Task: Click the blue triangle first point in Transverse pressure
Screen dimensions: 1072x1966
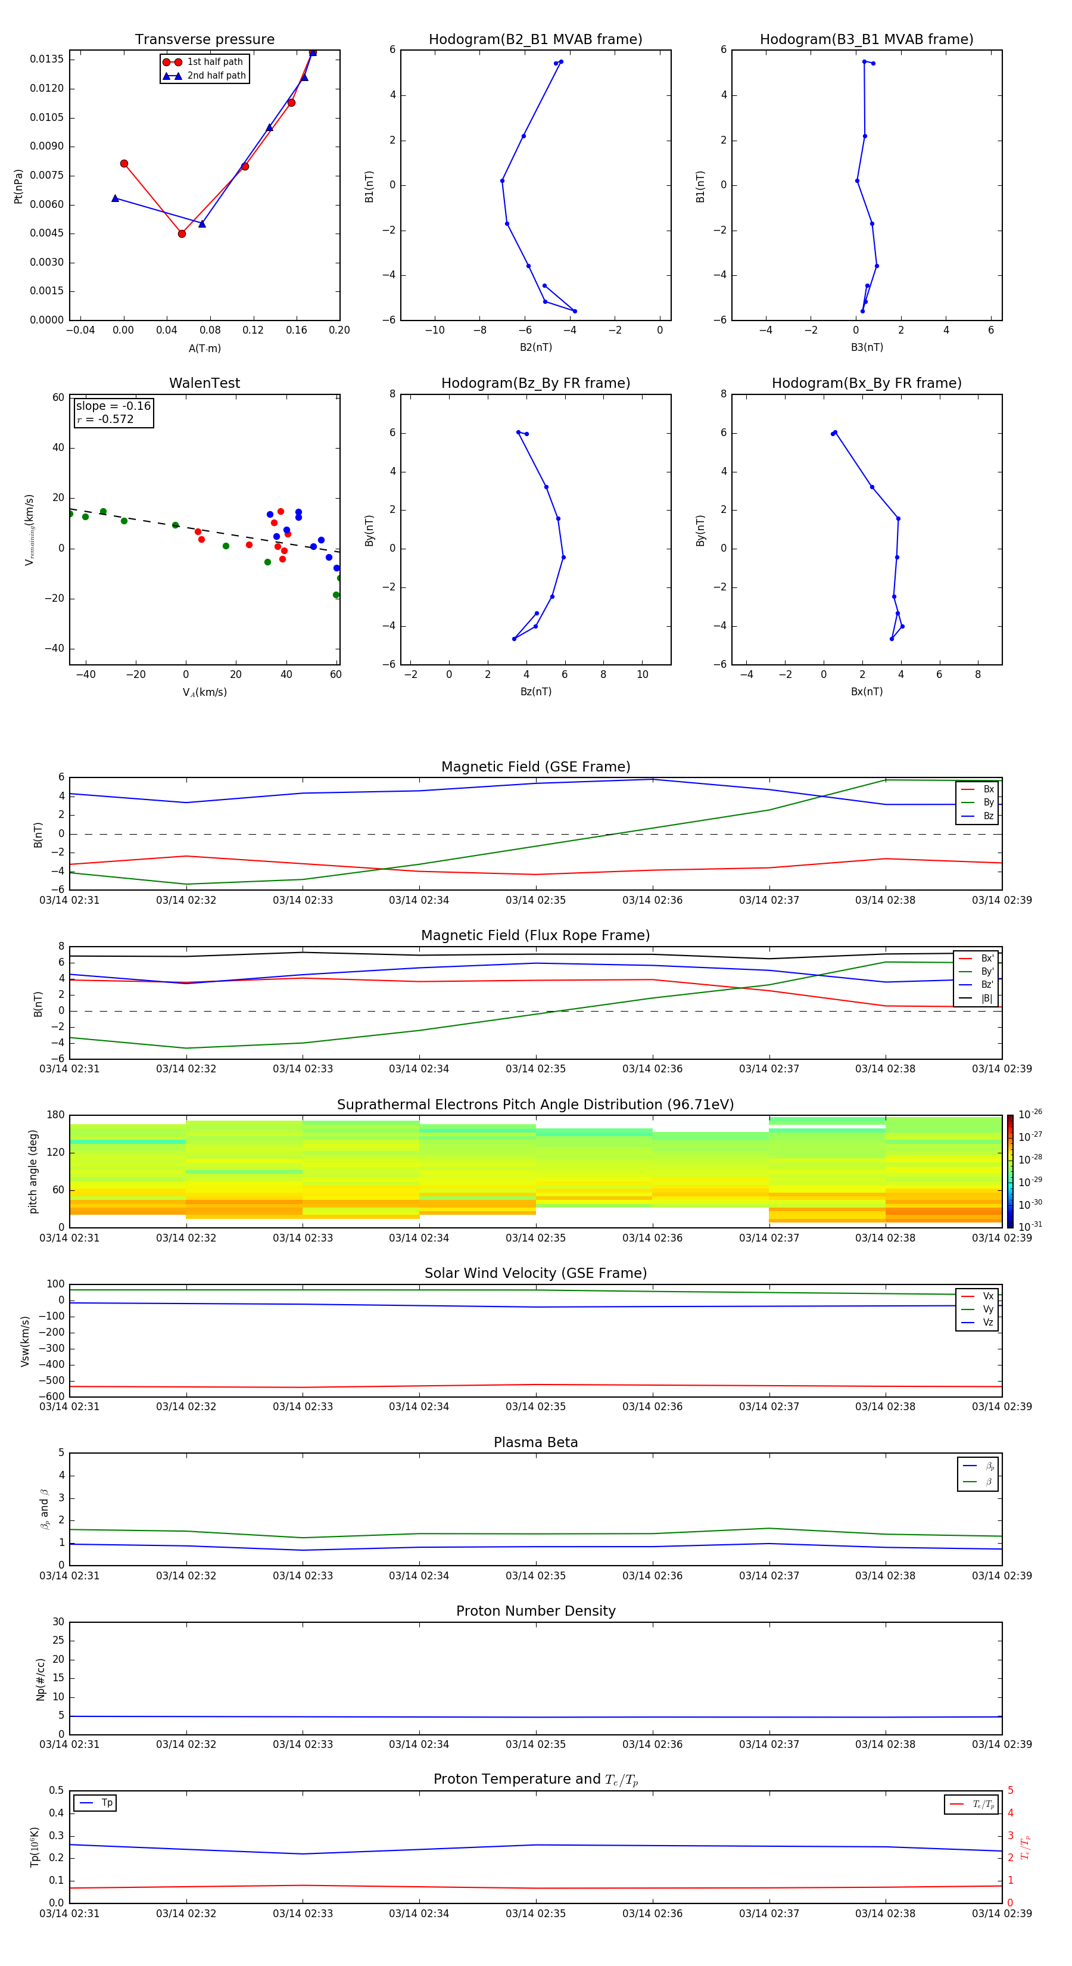Action: pyautogui.click(x=115, y=198)
